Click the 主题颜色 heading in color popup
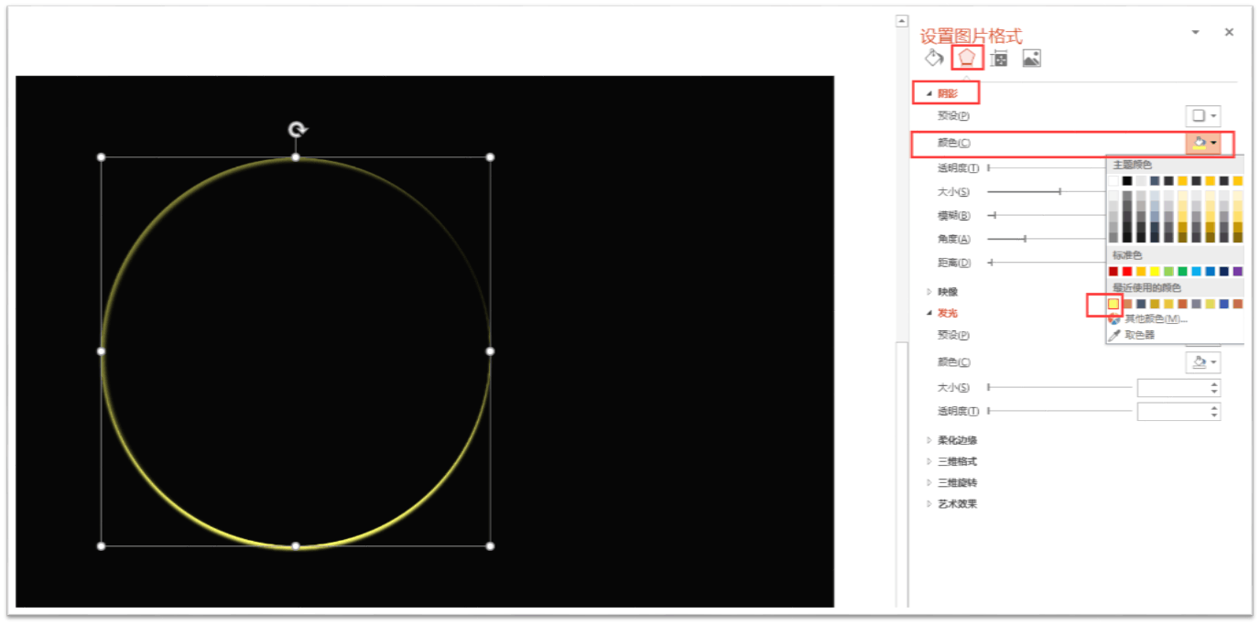Image resolution: width=1260 pixels, height=625 pixels. point(1133,165)
